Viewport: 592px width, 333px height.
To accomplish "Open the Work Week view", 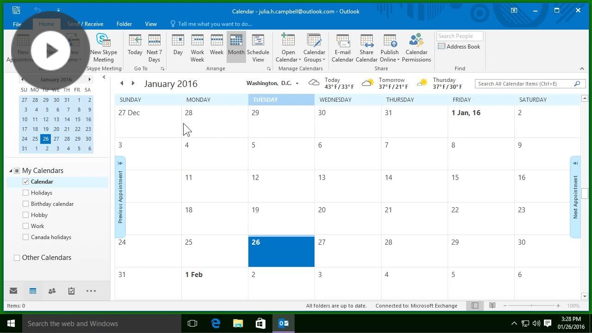I will pos(197,46).
